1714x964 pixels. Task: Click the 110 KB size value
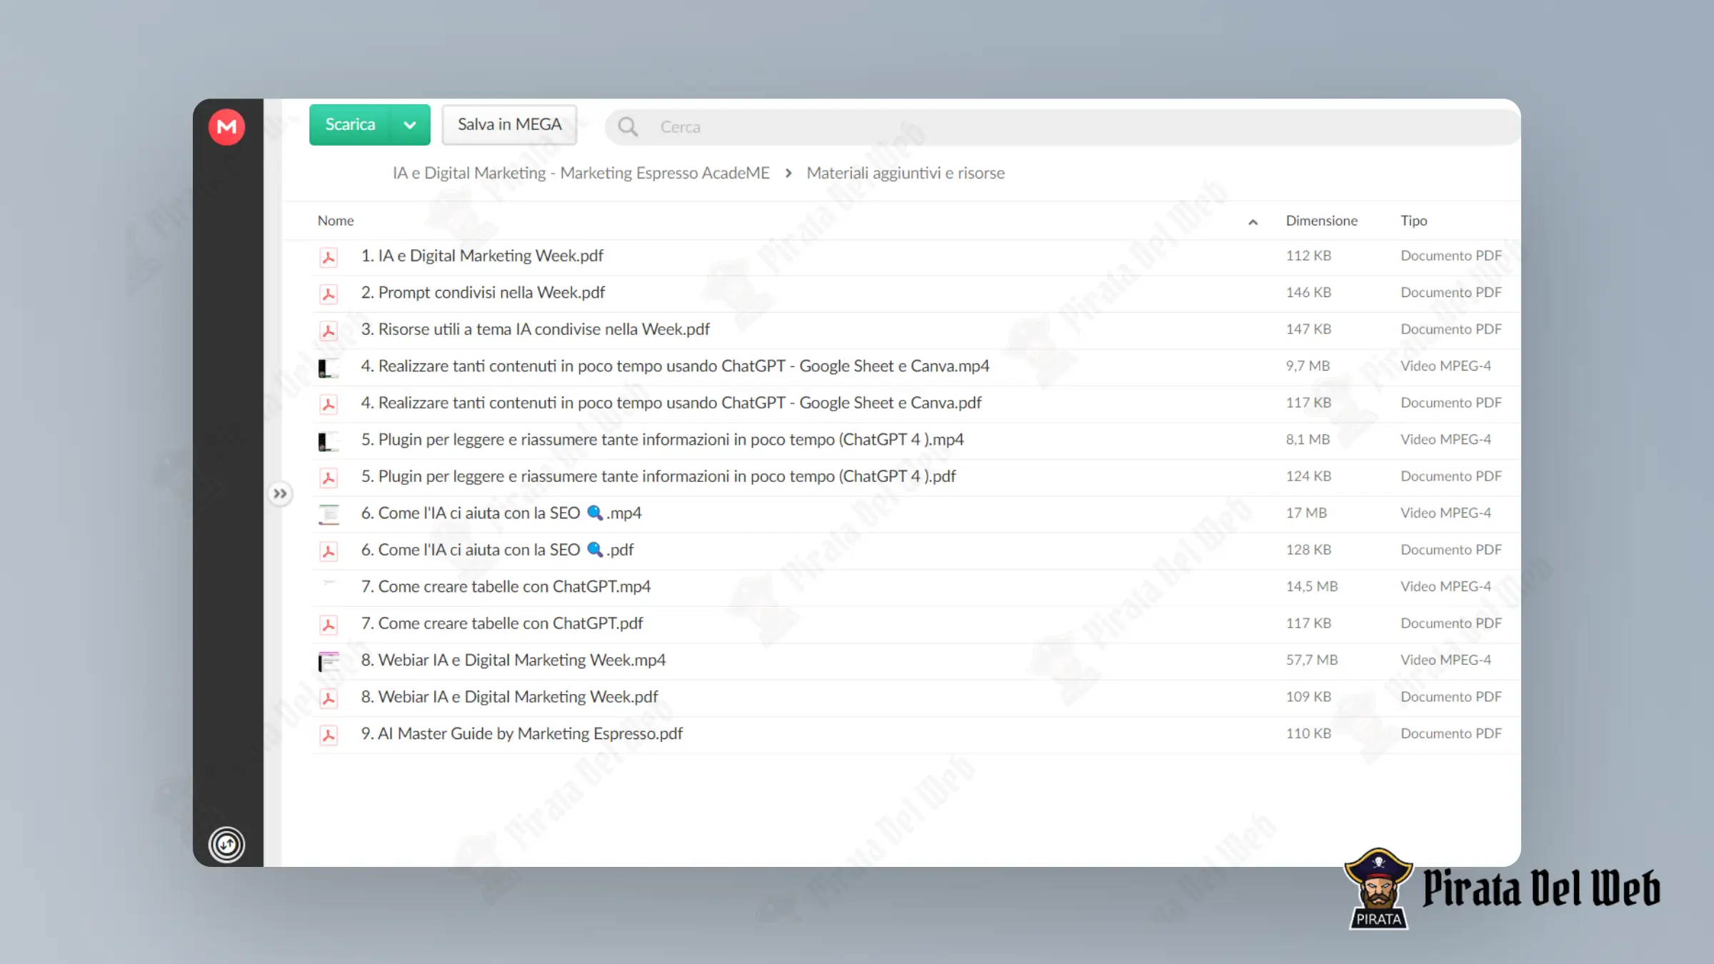coord(1308,733)
